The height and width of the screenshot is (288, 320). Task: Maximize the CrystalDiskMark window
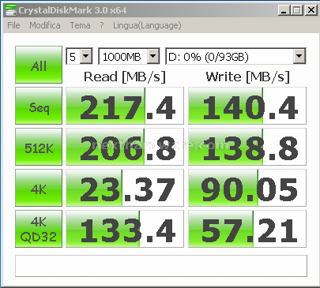tap(297, 10)
